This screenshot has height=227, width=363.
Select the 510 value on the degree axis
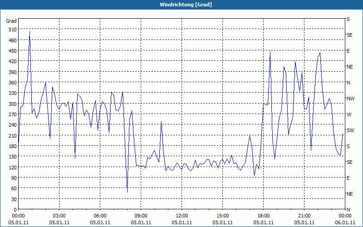click(13, 30)
